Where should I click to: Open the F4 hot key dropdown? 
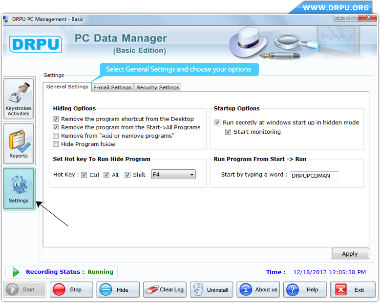tap(173, 175)
